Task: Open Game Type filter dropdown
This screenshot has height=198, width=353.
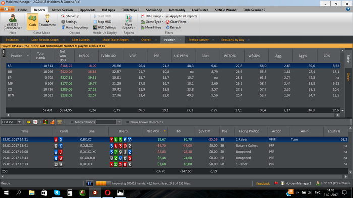Action: tap(152, 22)
